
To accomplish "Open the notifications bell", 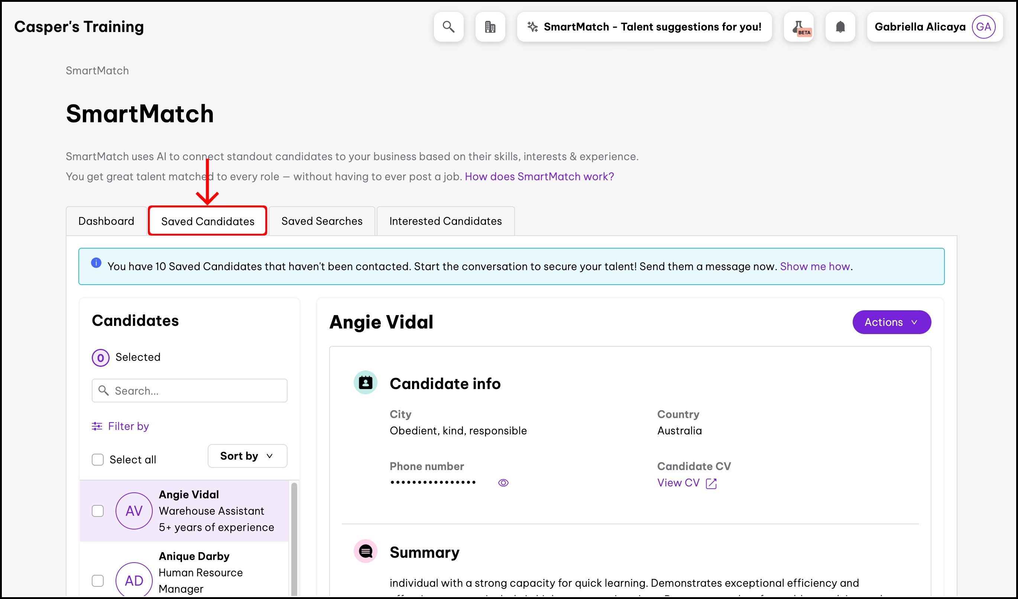I will [840, 27].
